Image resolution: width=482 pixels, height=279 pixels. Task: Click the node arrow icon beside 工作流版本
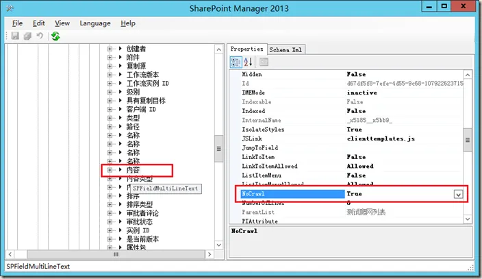120,75
